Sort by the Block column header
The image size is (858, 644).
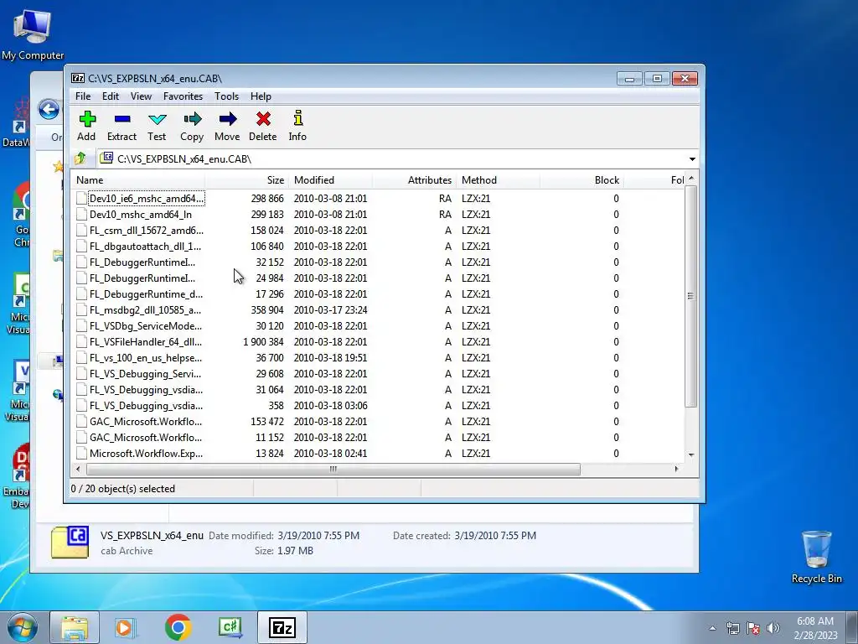pos(581,180)
